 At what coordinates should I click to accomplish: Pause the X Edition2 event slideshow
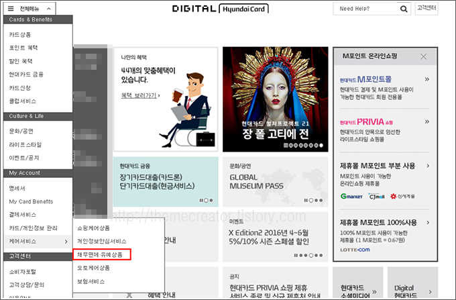coord(296,255)
